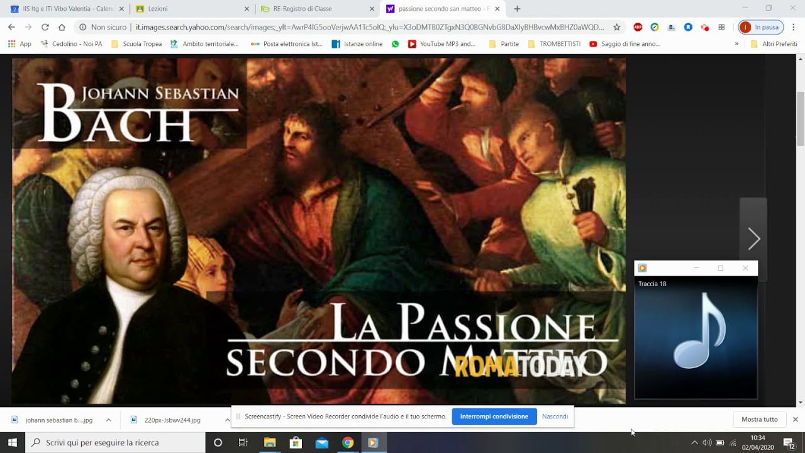Show the next image with the right arrow
This screenshot has width=805, height=453.
[753, 238]
